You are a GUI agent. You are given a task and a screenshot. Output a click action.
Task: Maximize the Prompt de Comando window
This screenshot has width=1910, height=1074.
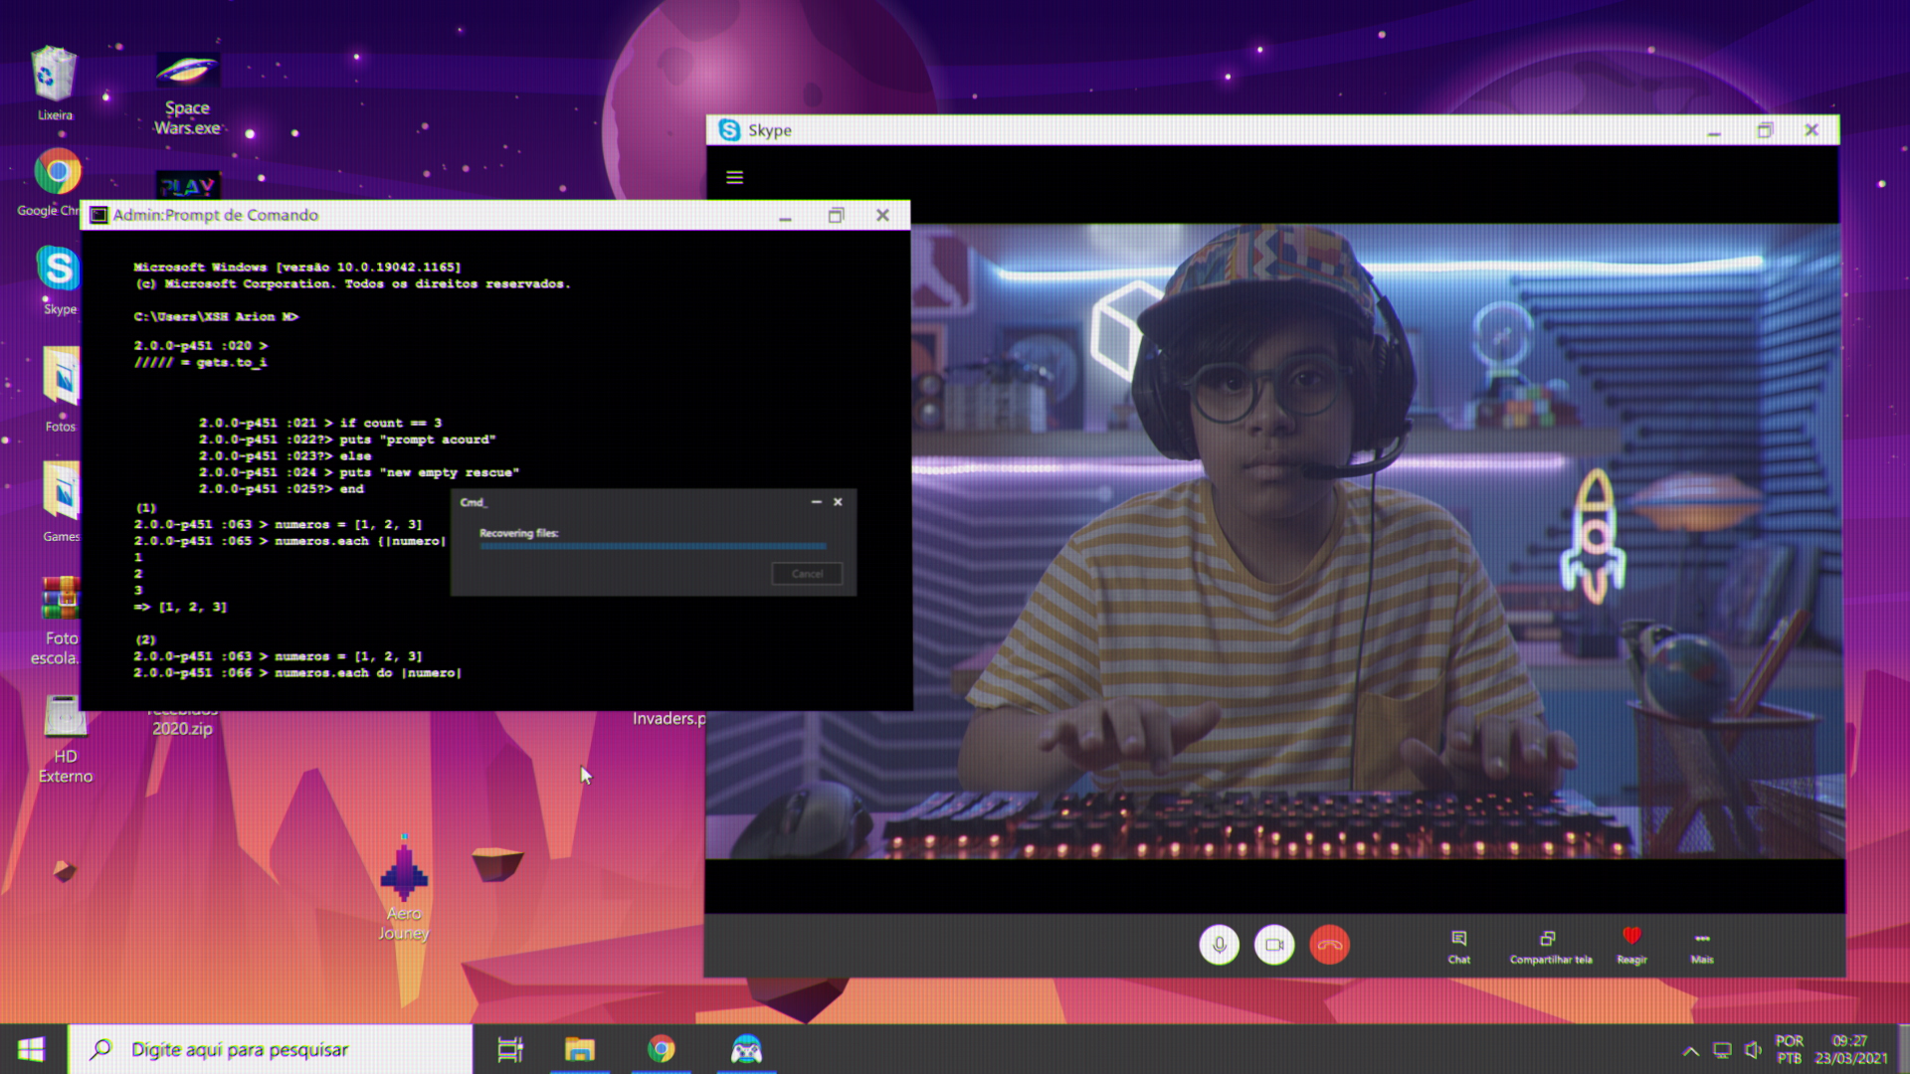836,215
